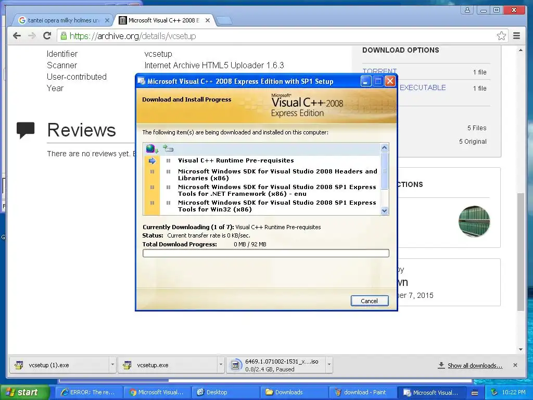Reload the archive.org page
Viewport: 533px width, 400px height.
(47, 36)
